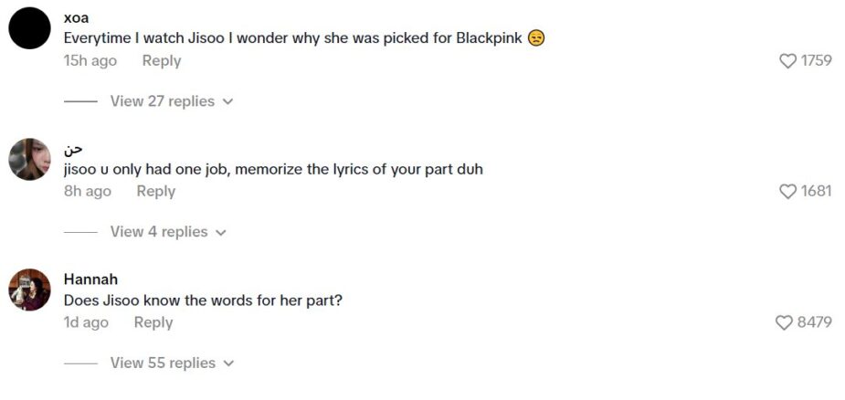Open the xoa username link
The width and height of the screenshot is (845, 400).
(77, 18)
